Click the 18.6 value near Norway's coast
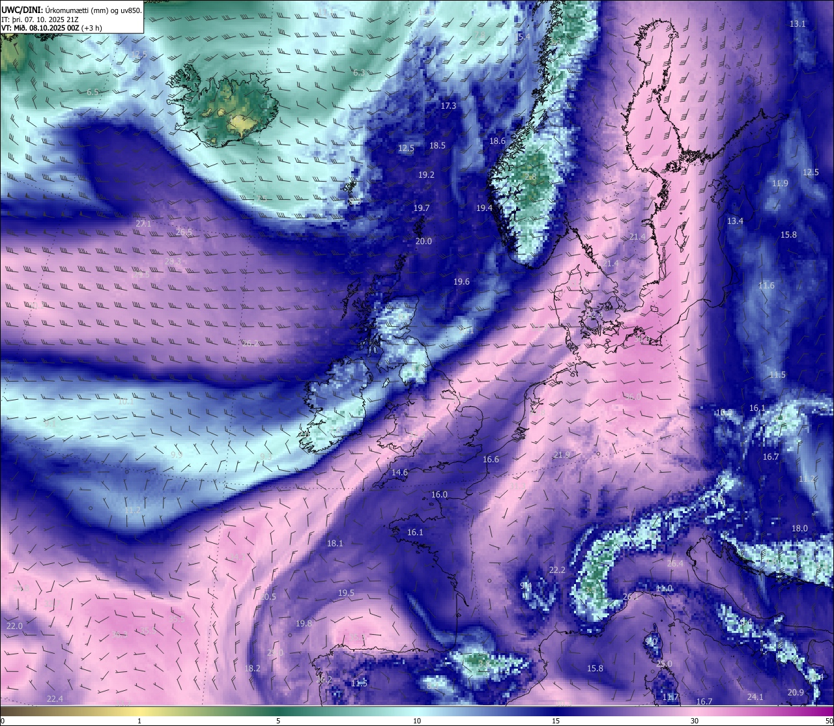834x726 pixels. click(x=497, y=141)
